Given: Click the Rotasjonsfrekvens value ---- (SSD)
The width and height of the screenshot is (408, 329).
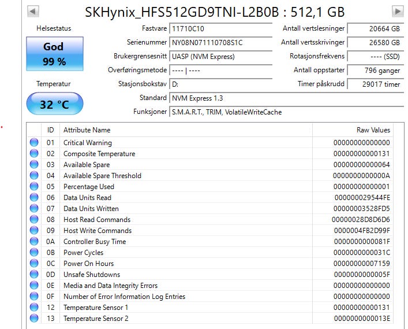Looking at the screenshot, I should 376,56.
